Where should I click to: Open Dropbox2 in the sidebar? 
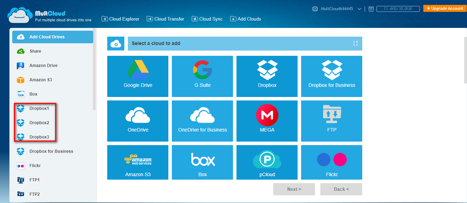[x=53, y=123]
